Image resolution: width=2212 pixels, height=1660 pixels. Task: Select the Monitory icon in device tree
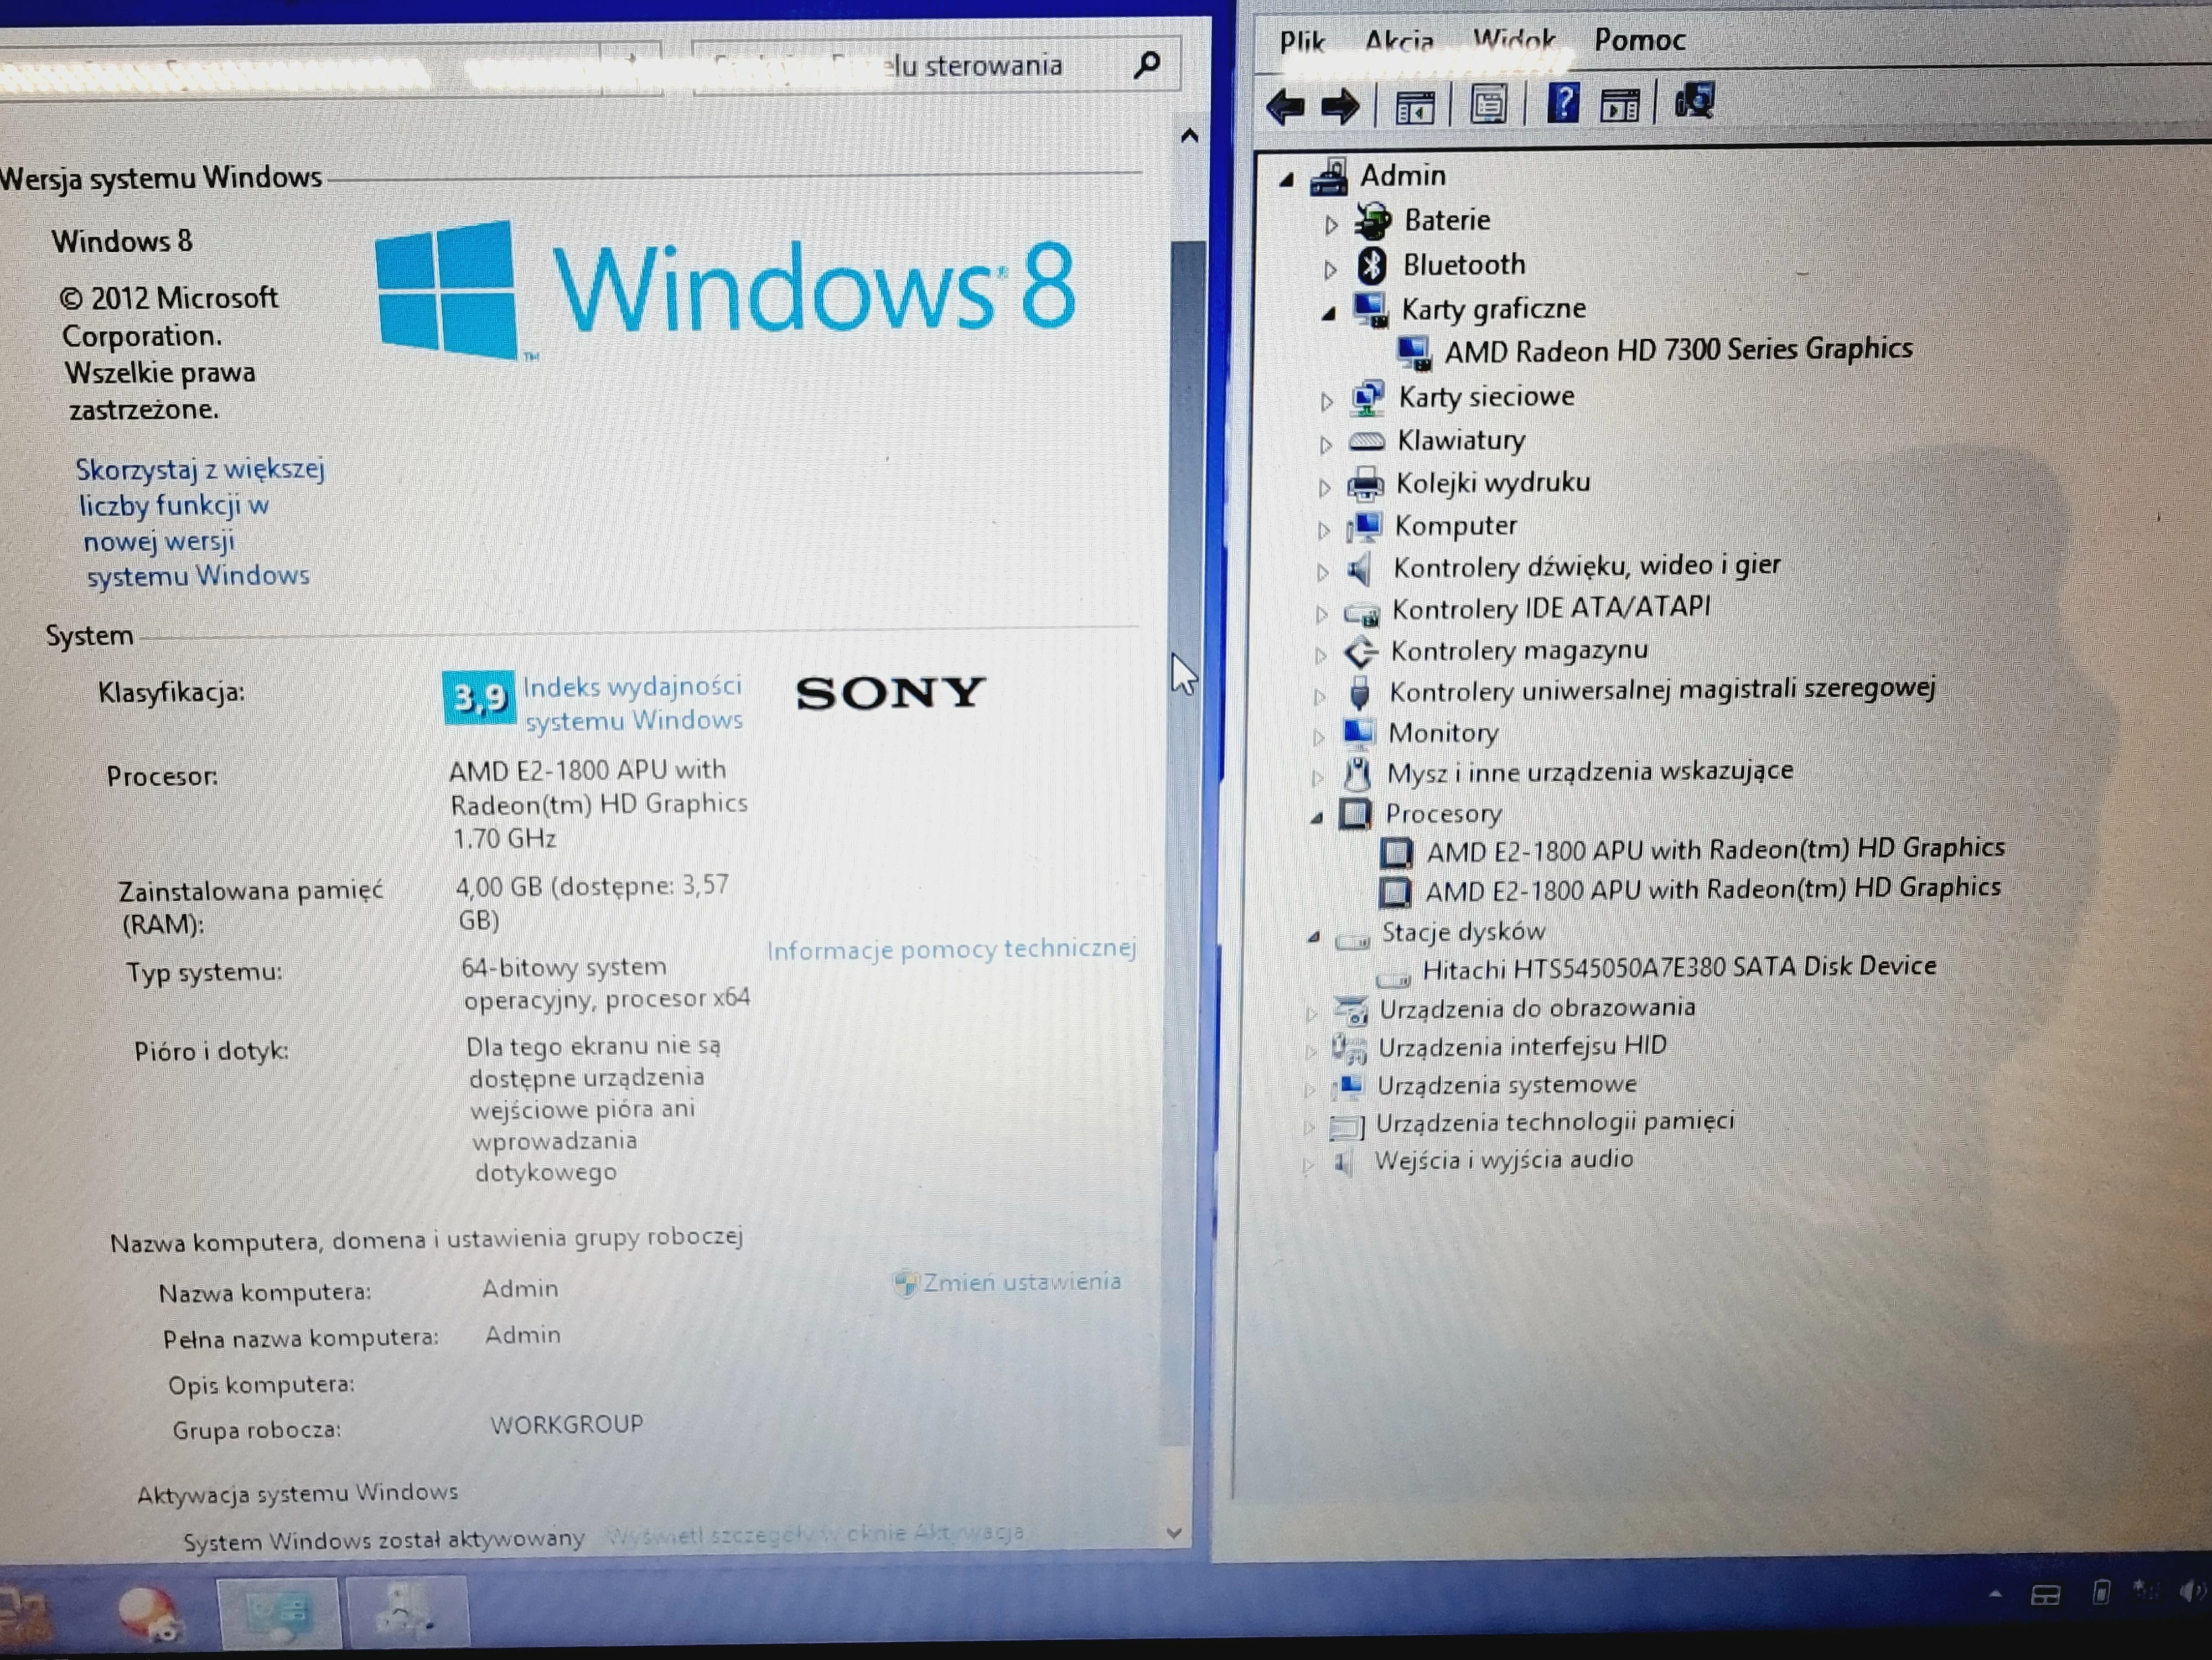(1358, 733)
